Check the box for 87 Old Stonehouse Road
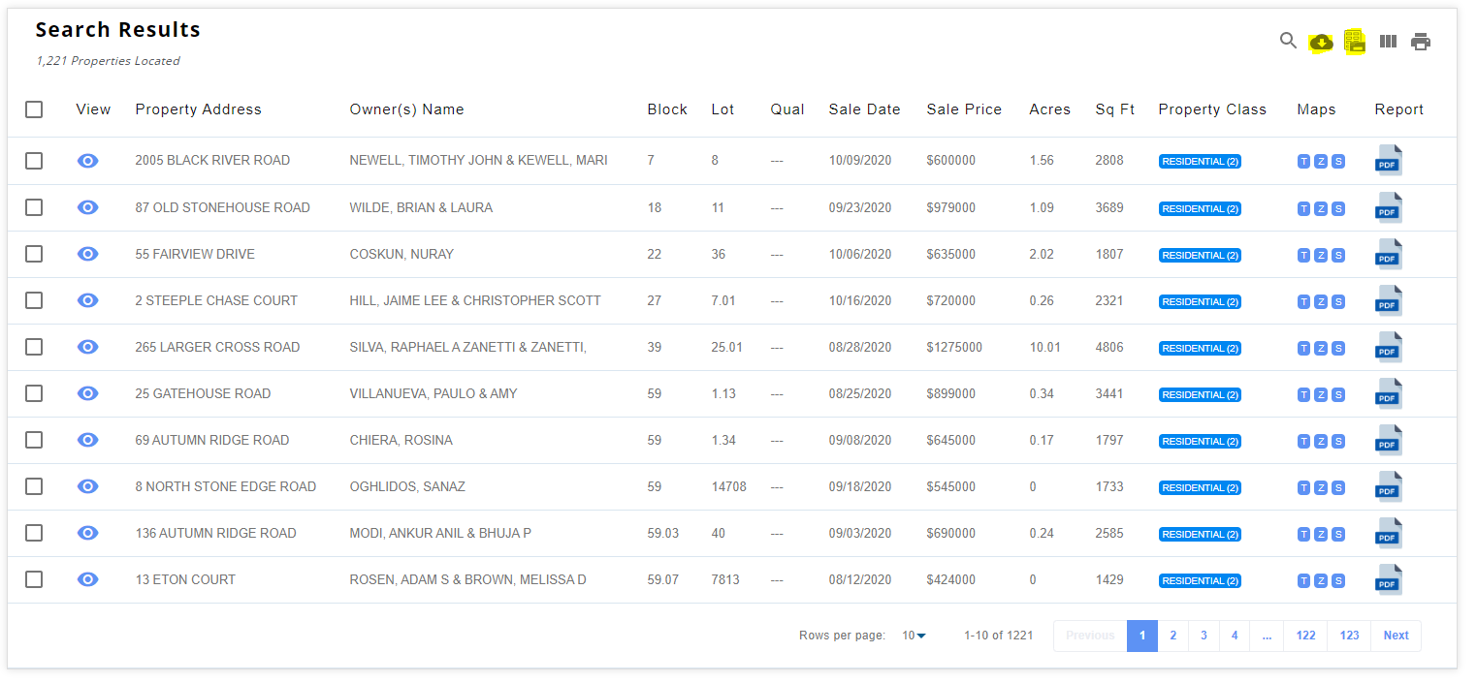 point(34,207)
